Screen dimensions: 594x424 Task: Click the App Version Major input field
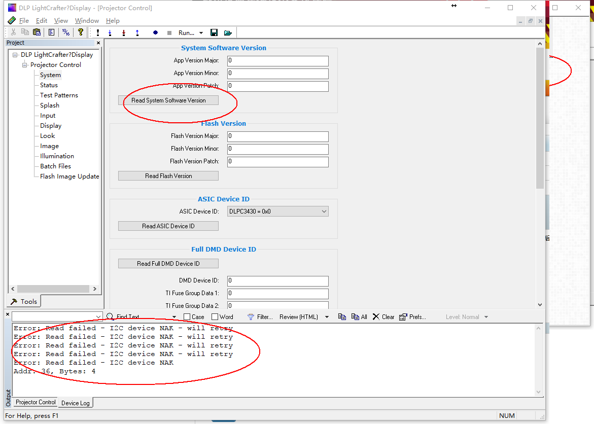[277, 61]
